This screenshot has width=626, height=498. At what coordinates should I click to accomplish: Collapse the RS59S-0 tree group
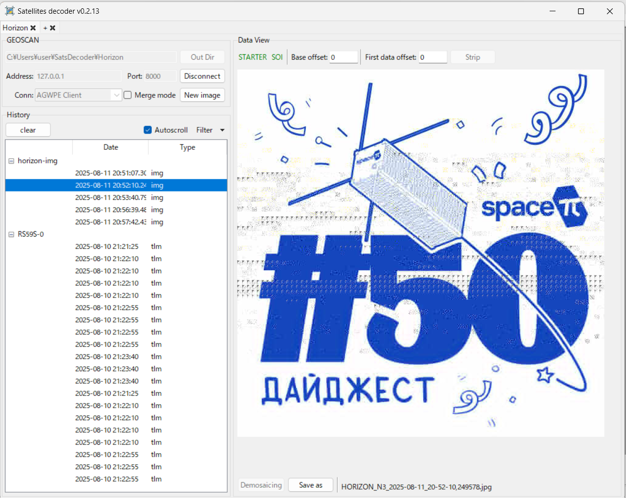(11, 235)
